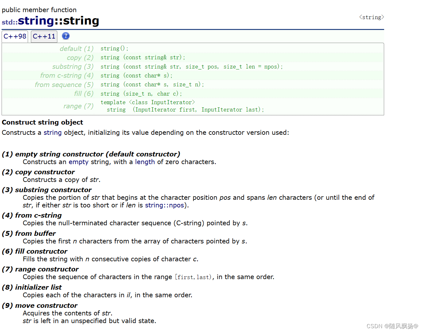Follow the 'string' link in the description sentence
This screenshot has height=332, width=423.
[53, 133]
